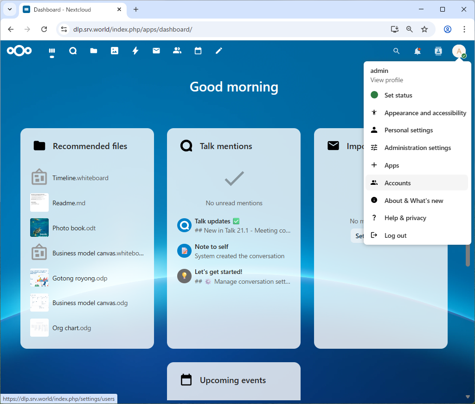Image resolution: width=475 pixels, height=404 pixels.
Task: Open the Files app folder icon
Action: pos(94,51)
